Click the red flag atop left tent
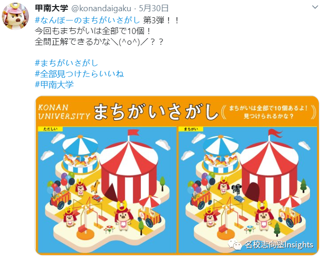Image resolution: width=324 pixels, height=260 pixels. (x=133, y=132)
